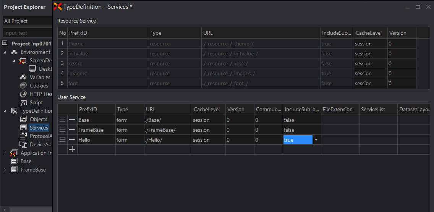This screenshot has width=434, height=212.
Task: Click the URL cell ./FrameBase/
Action: (x=168, y=130)
